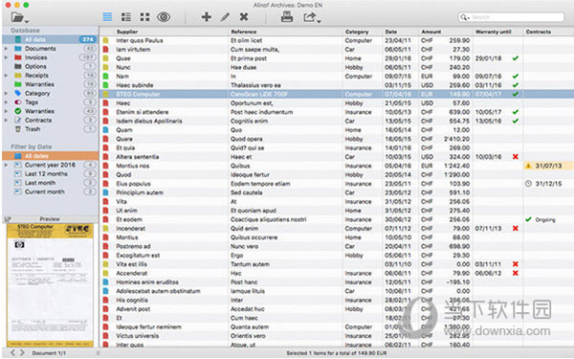Image resolution: width=574 pixels, height=359 pixels.
Task: Expand the Invoices tree item
Action: [x=6, y=57]
